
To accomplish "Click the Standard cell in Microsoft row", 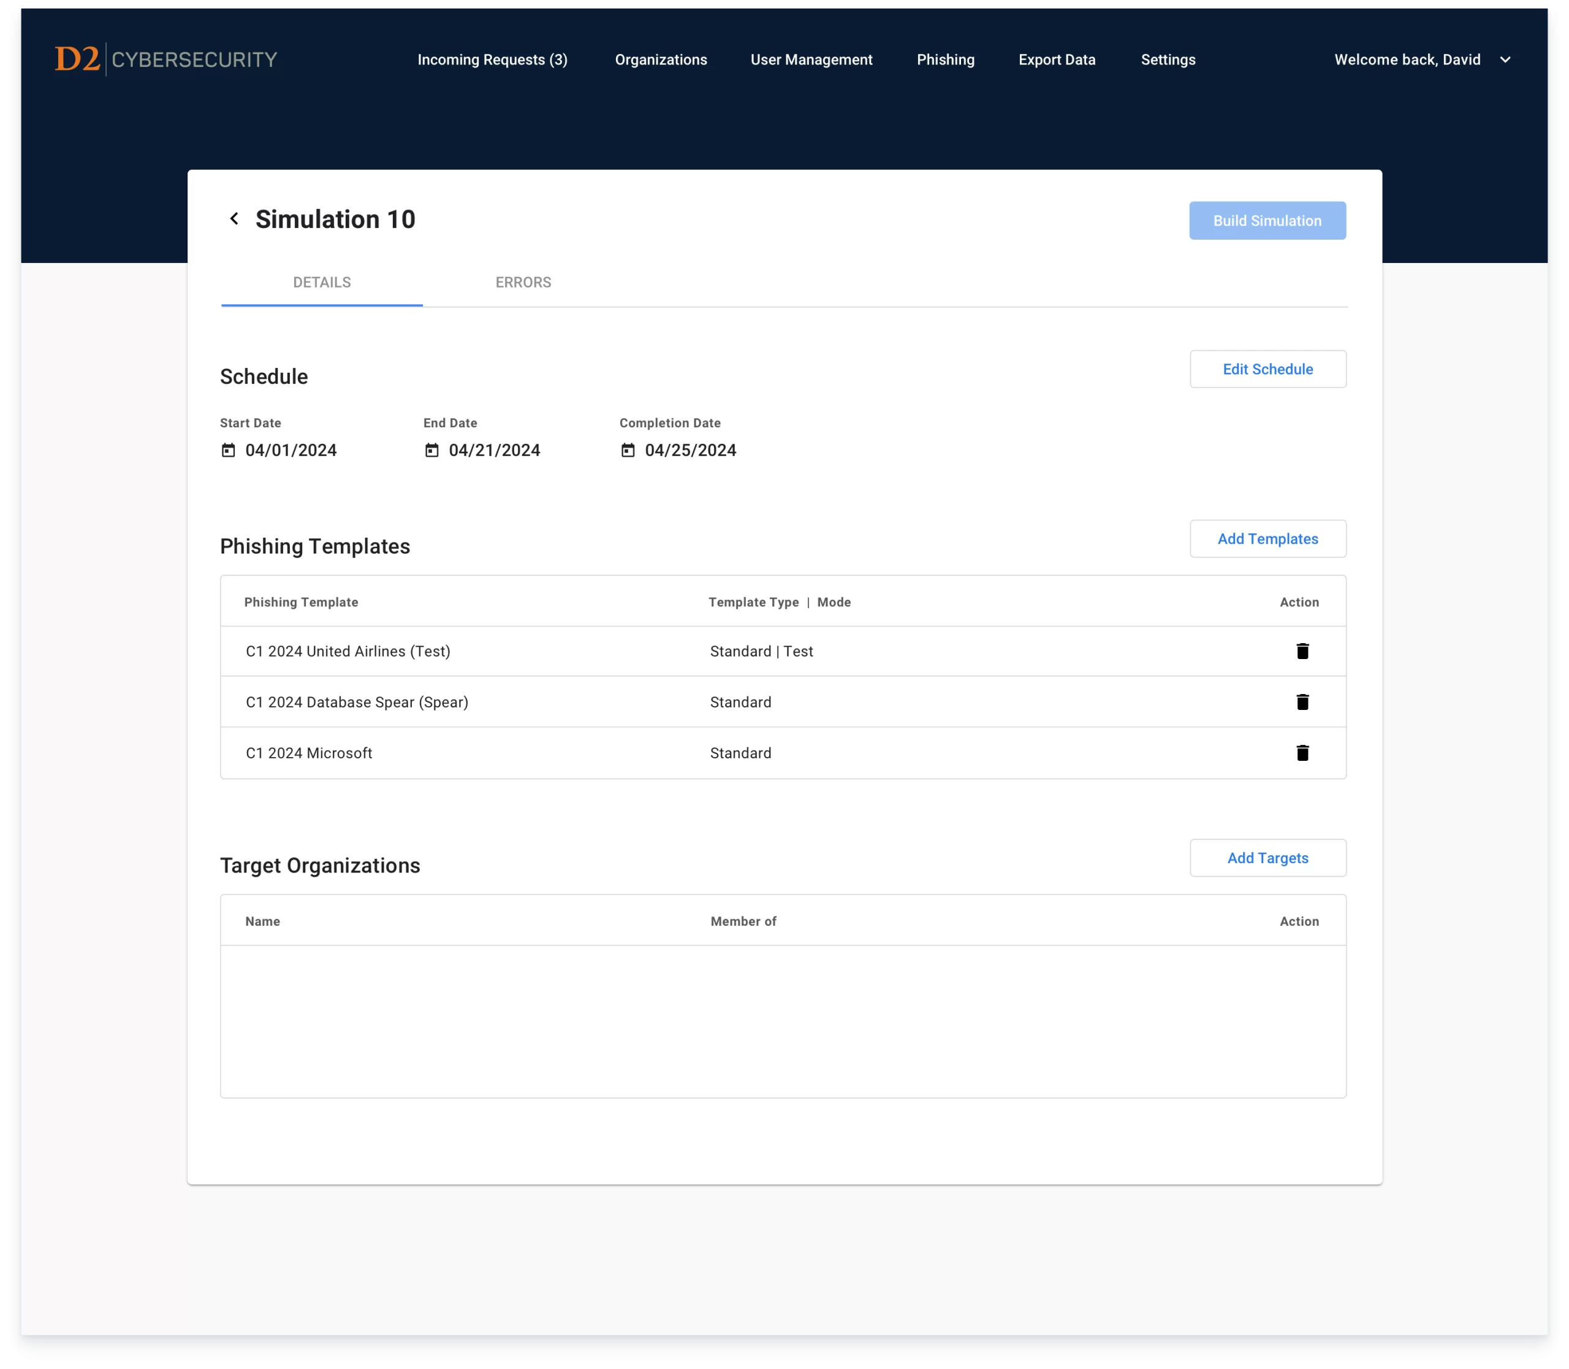I will [740, 753].
